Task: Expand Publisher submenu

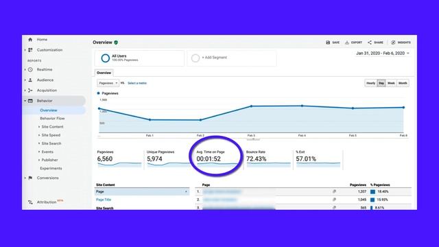Action: (x=39, y=160)
